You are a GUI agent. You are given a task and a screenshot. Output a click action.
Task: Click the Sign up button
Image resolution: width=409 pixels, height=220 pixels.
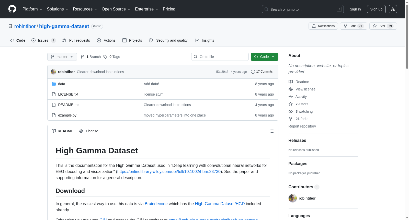[x=376, y=9]
